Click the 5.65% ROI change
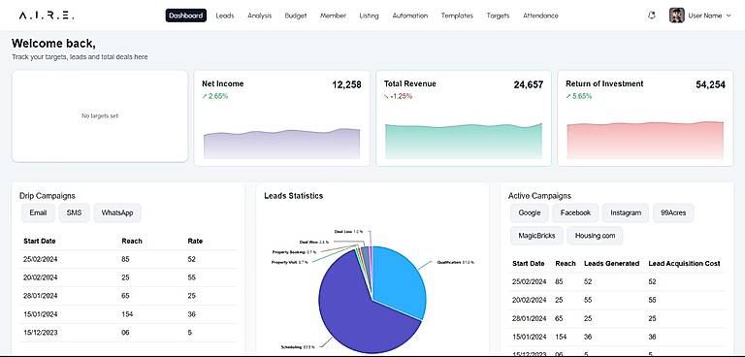 (x=579, y=96)
